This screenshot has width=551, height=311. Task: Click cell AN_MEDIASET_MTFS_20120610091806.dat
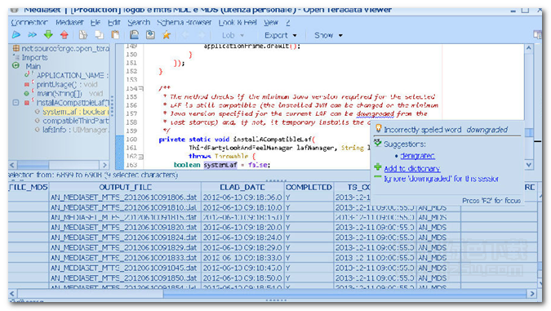[x=124, y=198]
